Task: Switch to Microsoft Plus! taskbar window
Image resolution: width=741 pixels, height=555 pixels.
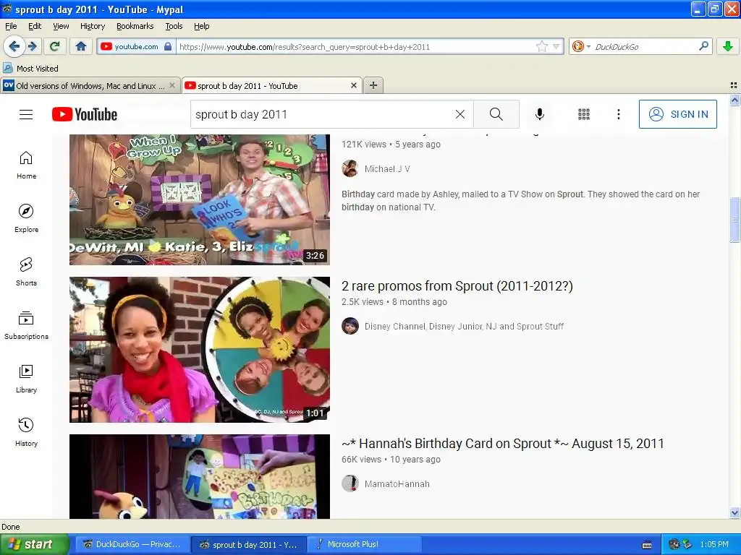Action: (364, 544)
